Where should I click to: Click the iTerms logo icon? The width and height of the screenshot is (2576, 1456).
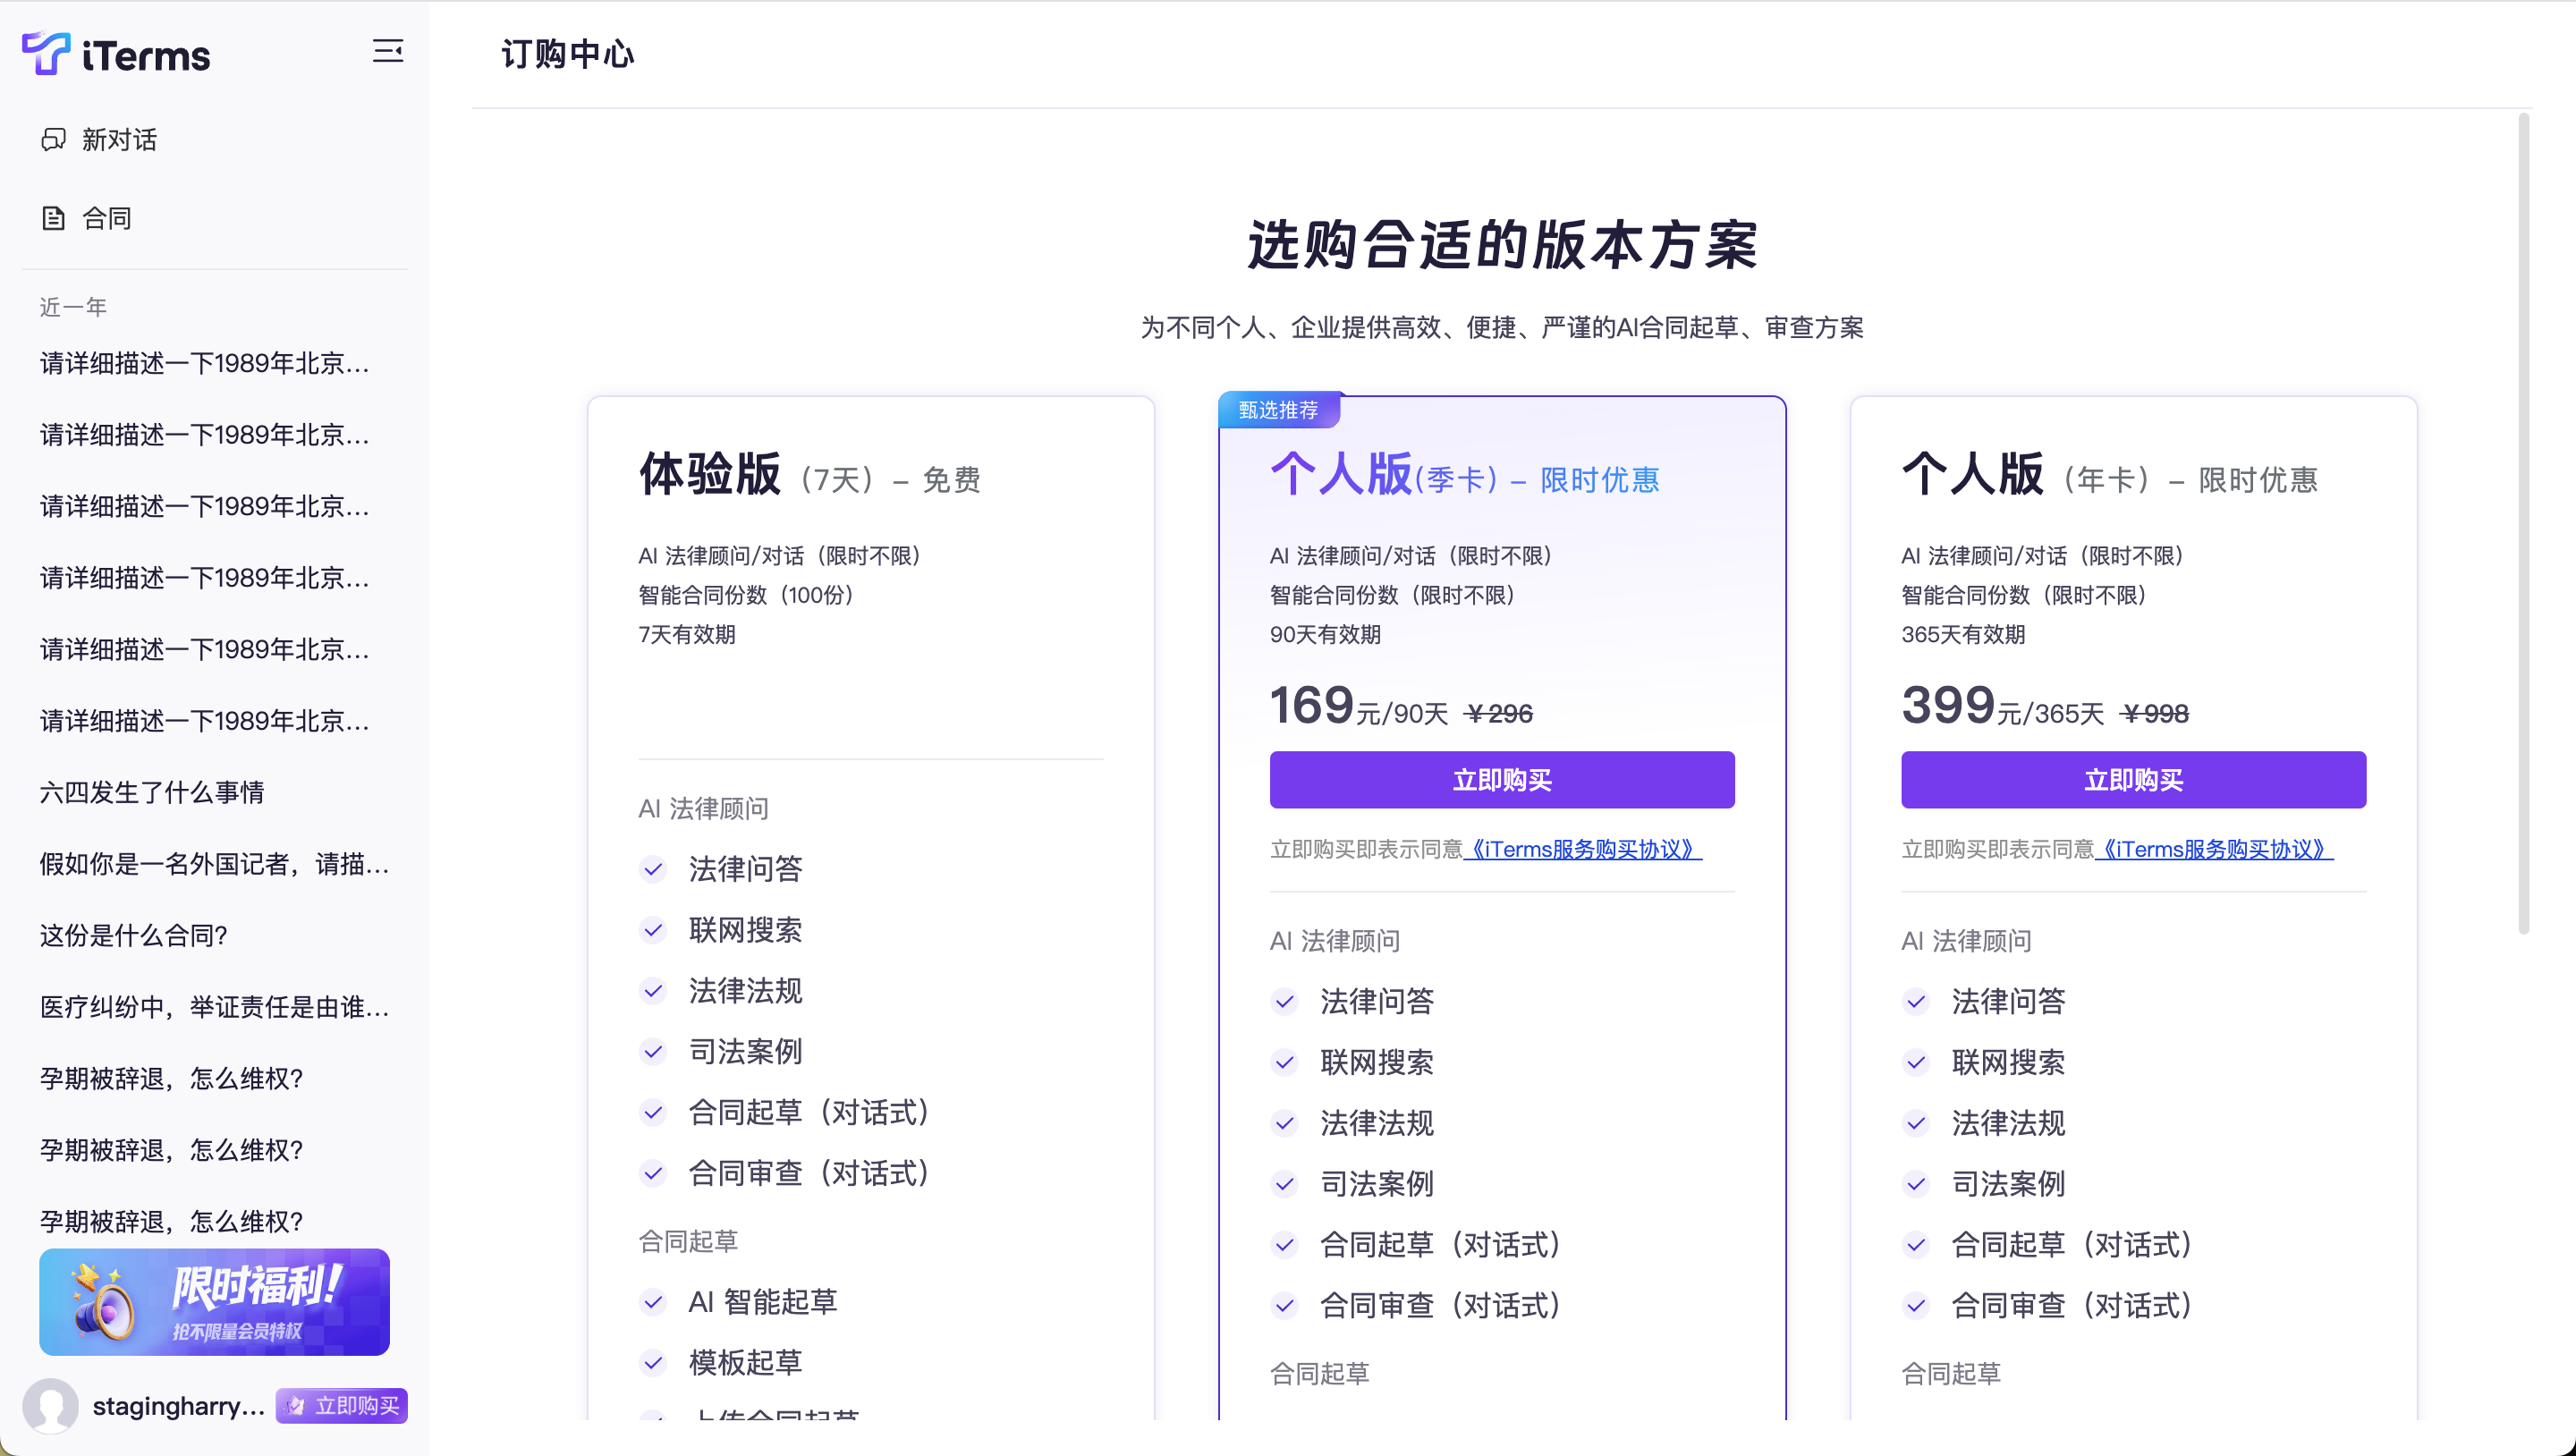[46, 53]
